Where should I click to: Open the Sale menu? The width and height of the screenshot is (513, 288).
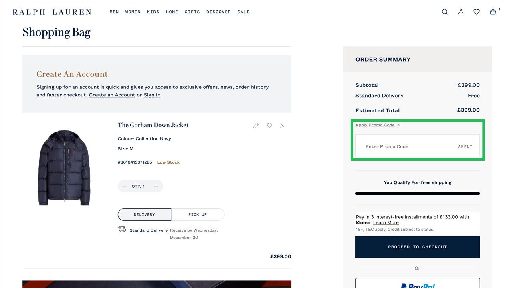tap(243, 12)
